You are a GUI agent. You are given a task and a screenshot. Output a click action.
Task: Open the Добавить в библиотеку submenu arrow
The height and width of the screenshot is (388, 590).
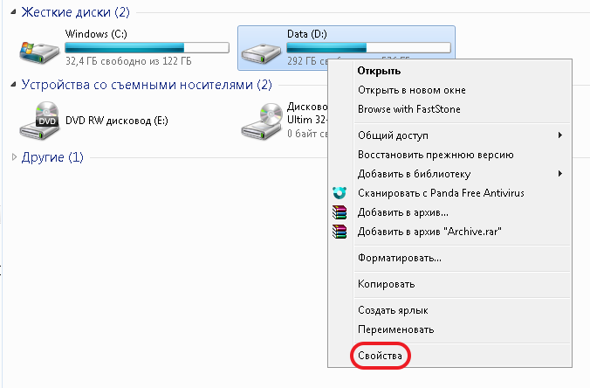[560, 173]
